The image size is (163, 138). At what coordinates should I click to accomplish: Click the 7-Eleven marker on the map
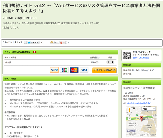point(137,115)
